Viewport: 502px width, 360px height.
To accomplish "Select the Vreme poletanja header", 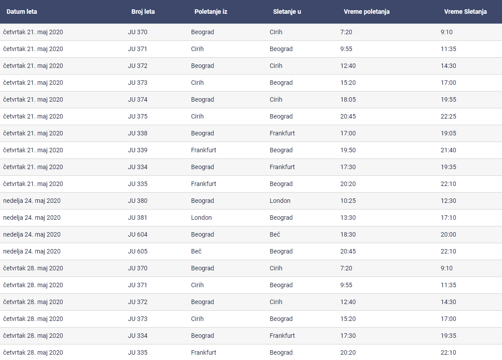I will pos(367,12).
